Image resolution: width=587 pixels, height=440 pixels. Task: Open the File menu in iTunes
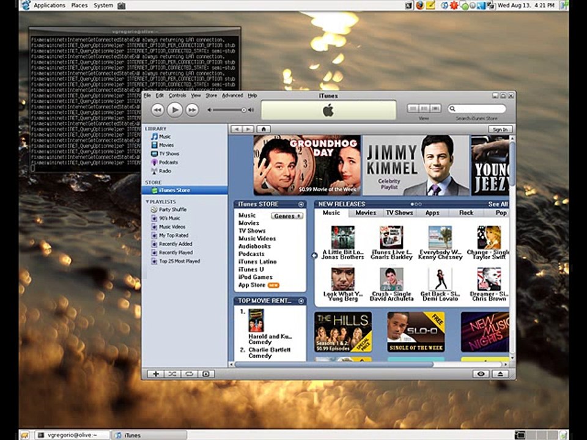147,96
